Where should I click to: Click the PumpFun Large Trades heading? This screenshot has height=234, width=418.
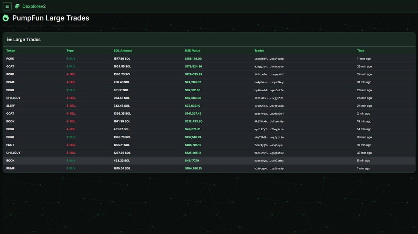pyautogui.click(x=51, y=18)
